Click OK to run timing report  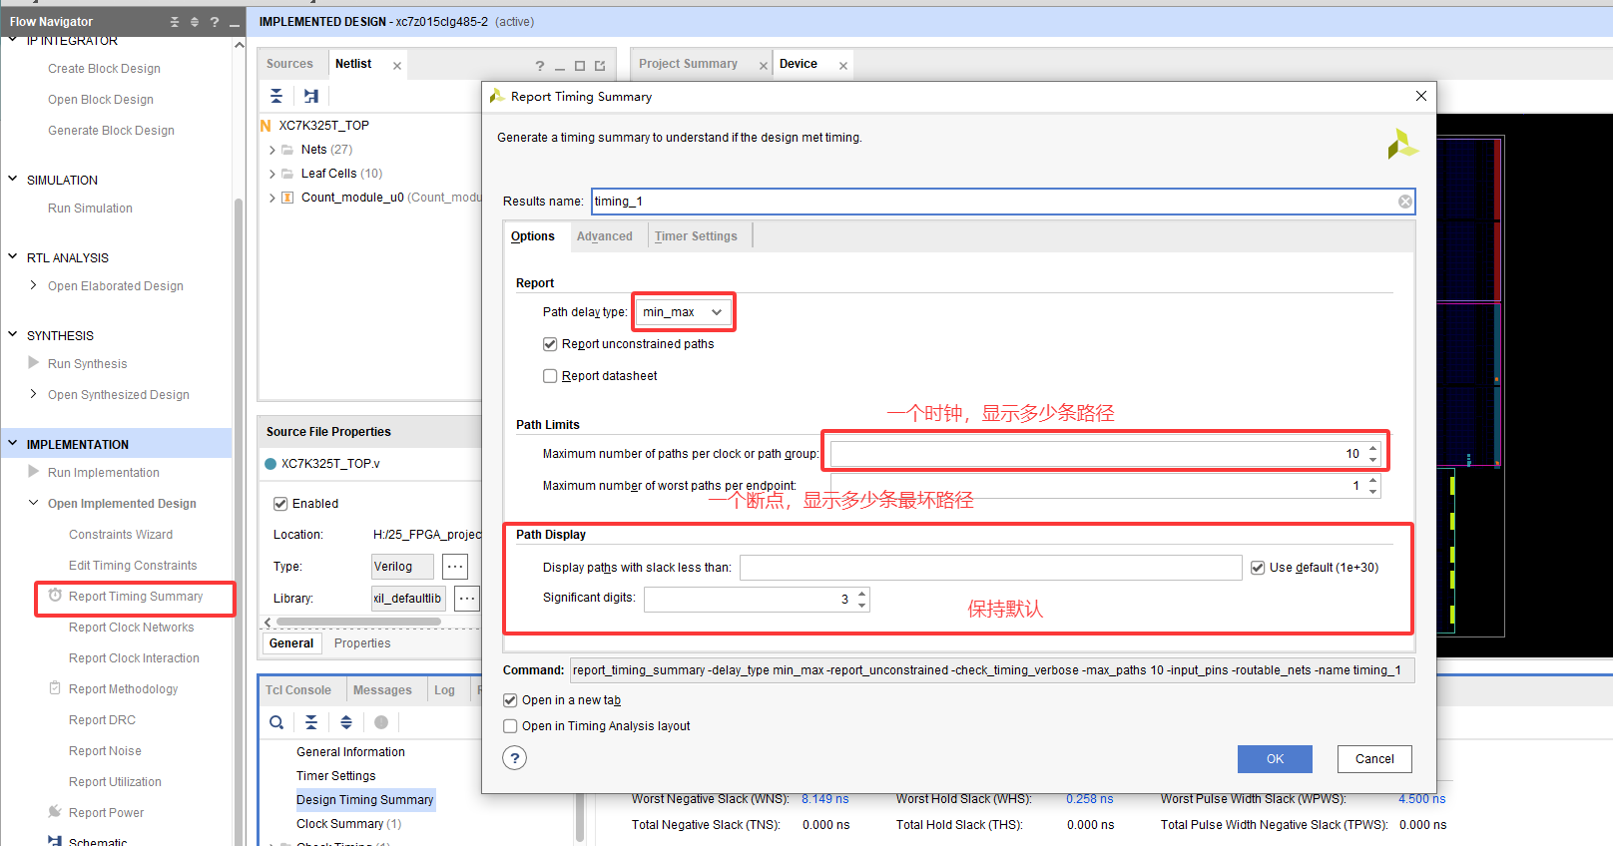(x=1275, y=759)
